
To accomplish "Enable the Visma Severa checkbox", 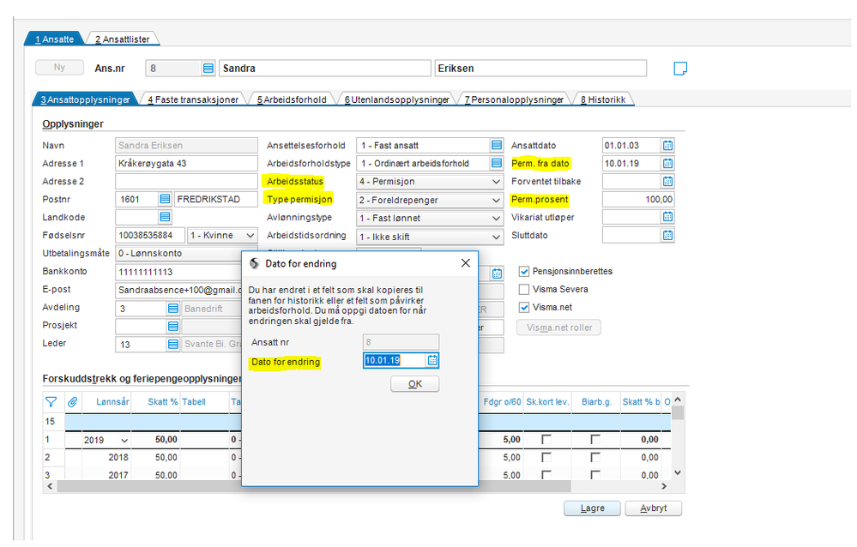I will tap(524, 289).
